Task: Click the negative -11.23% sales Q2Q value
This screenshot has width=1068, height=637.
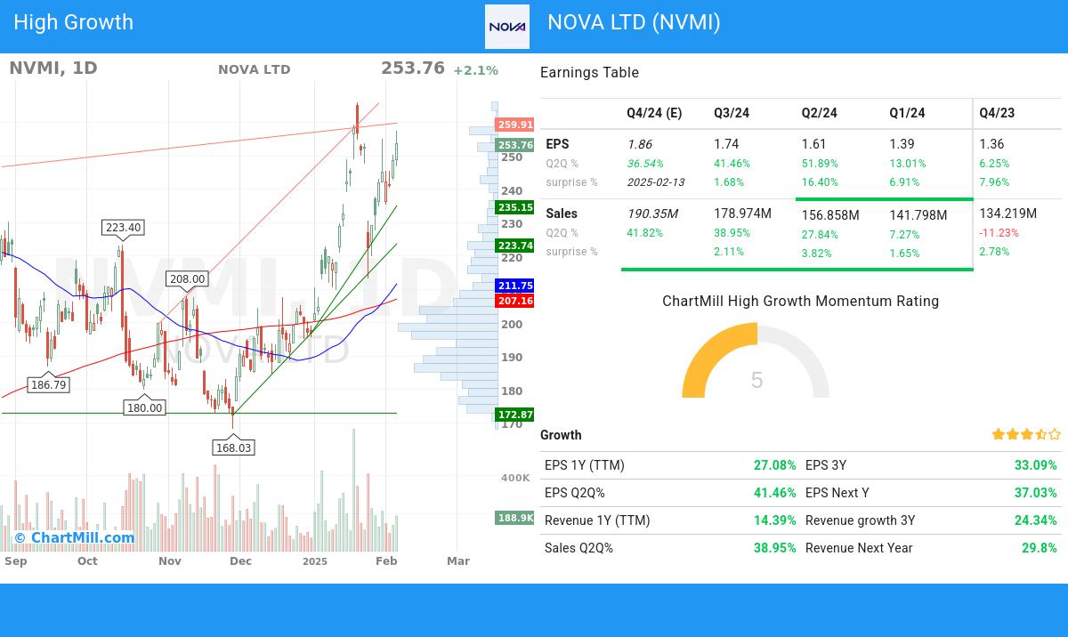Action: (999, 233)
